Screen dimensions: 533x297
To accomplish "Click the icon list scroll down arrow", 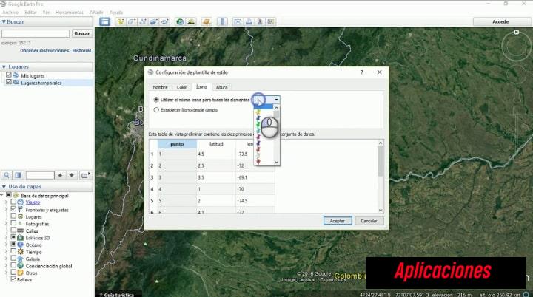I will [276, 163].
